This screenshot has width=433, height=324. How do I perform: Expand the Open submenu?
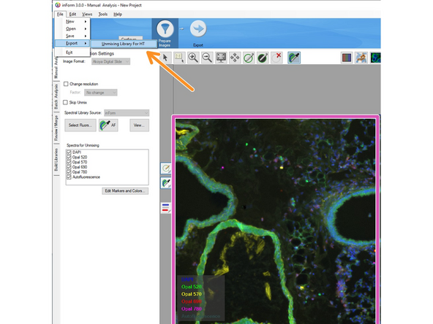pyautogui.click(x=72, y=28)
